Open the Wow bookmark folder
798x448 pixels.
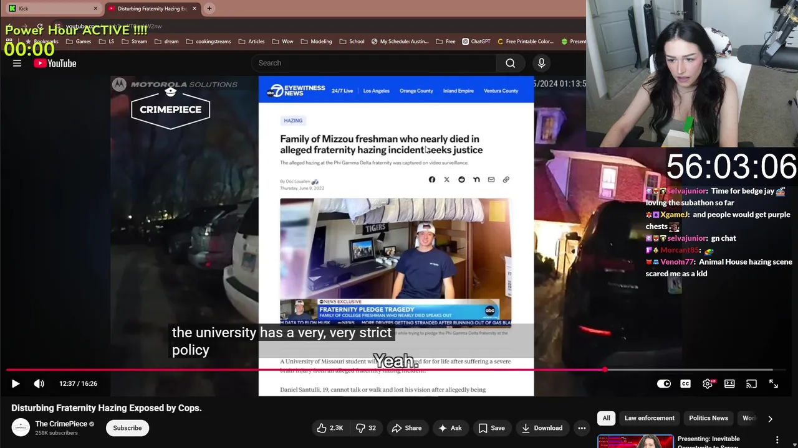pos(283,42)
